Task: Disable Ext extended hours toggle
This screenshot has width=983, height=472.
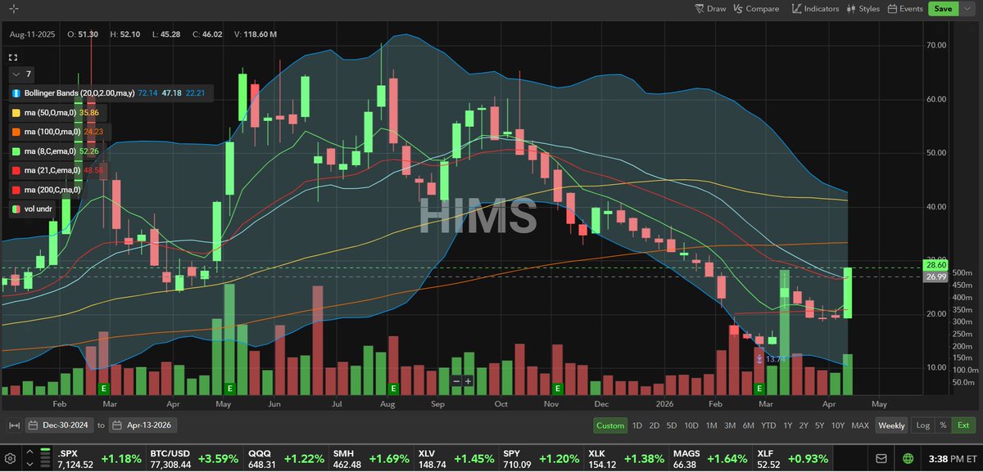Action: click(x=963, y=425)
